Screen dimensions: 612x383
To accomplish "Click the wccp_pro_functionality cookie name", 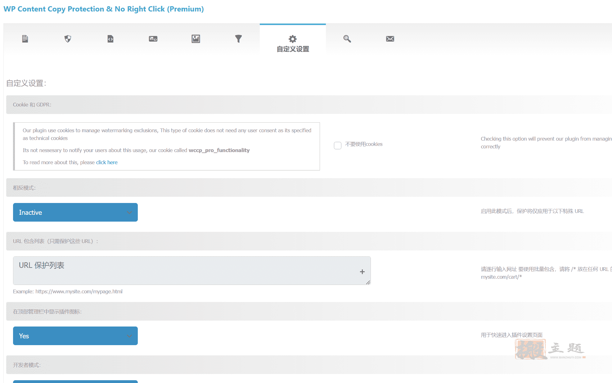I will [219, 150].
